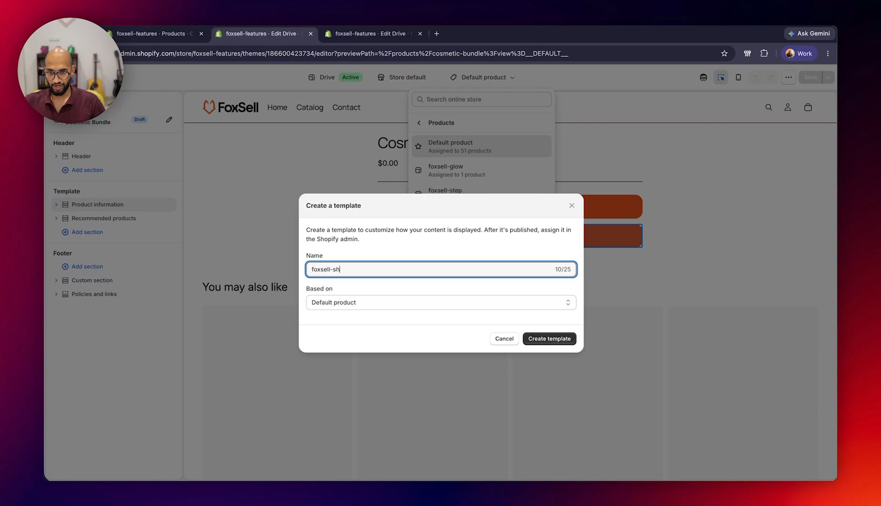Click the redo icon
The height and width of the screenshot is (506, 881).
click(771, 77)
